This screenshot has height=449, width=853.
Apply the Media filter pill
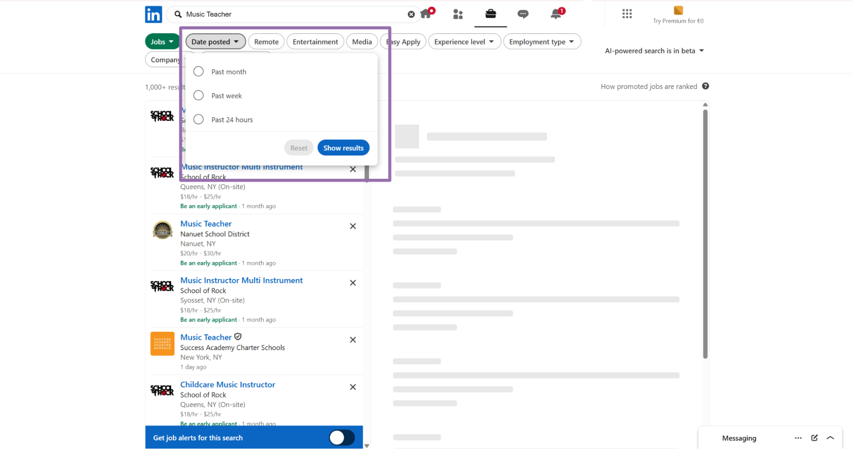362,42
